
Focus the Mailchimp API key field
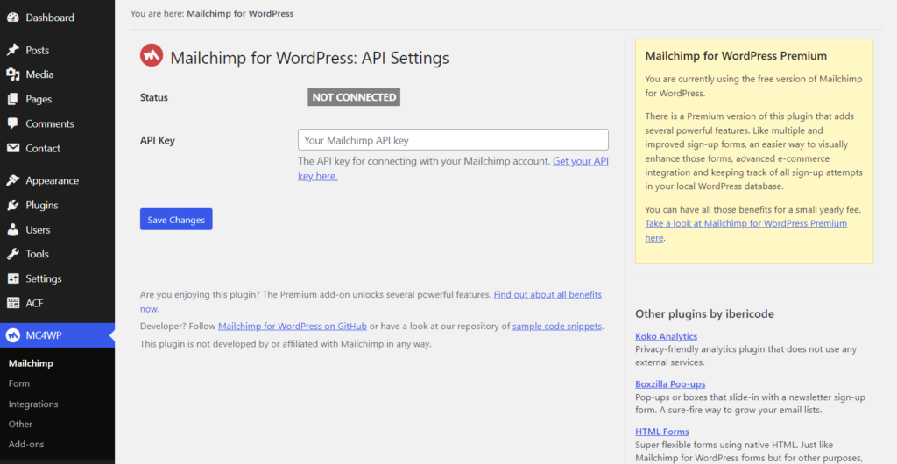pyautogui.click(x=453, y=140)
